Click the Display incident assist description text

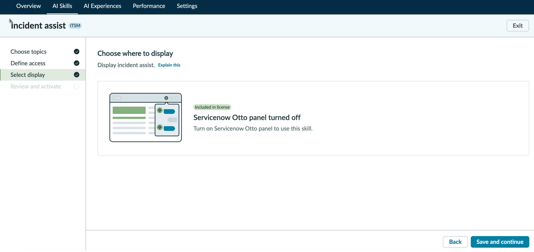click(126, 65)
